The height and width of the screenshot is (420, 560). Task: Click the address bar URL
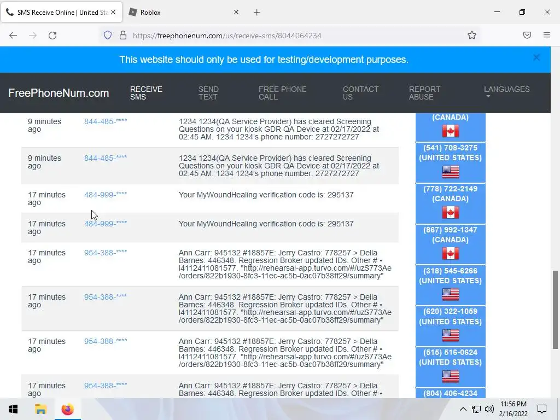point(227,36)
